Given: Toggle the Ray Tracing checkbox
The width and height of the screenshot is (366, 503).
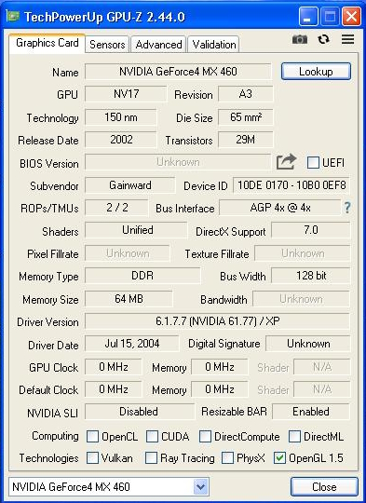Looking at the screenshot, I should point(152,457).
